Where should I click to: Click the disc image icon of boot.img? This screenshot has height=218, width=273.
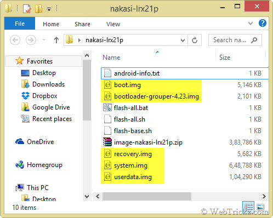pyautogui.click(x=107, y=85)
